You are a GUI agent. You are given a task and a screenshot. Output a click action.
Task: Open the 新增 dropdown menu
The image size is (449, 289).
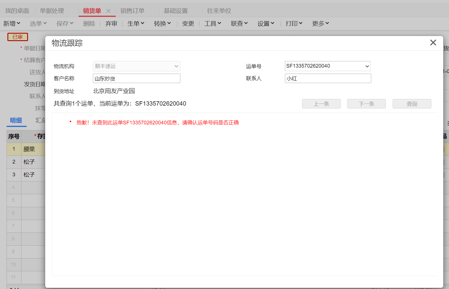tap(12, 24)
